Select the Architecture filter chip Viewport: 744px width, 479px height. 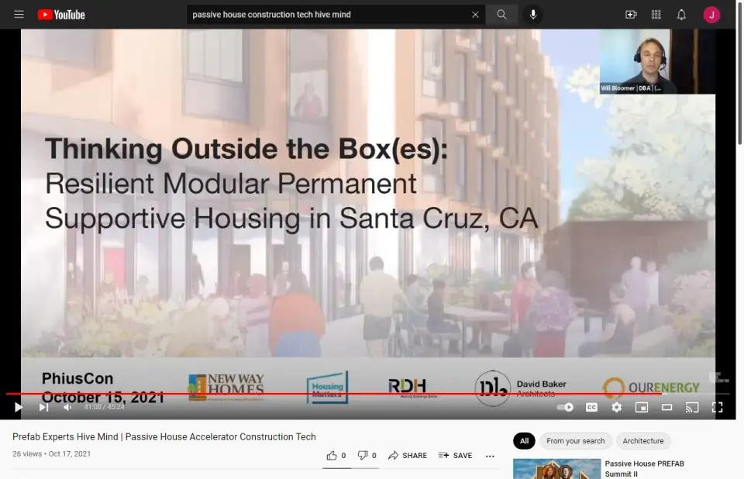pos(643,441)
